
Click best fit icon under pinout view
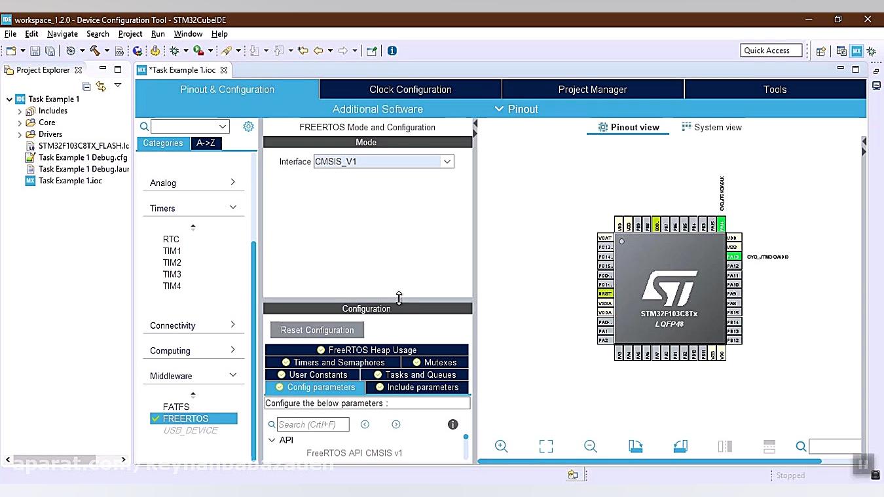point(546,446)
